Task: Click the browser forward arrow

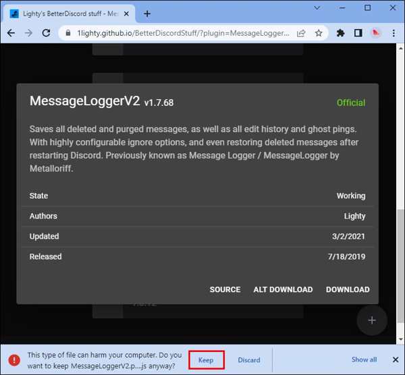Action: 28,33
